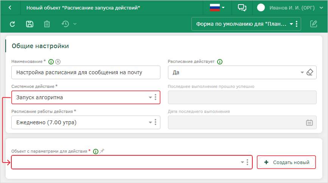This screenshot has width=328, height=183.
Task: Click the trash delete icon
Action: click(47, 24)
